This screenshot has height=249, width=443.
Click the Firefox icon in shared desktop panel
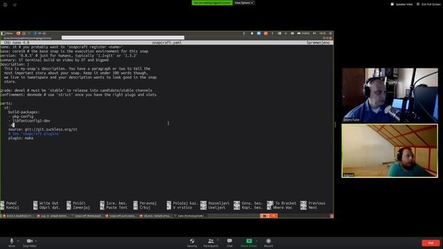(x=19, y=33)
